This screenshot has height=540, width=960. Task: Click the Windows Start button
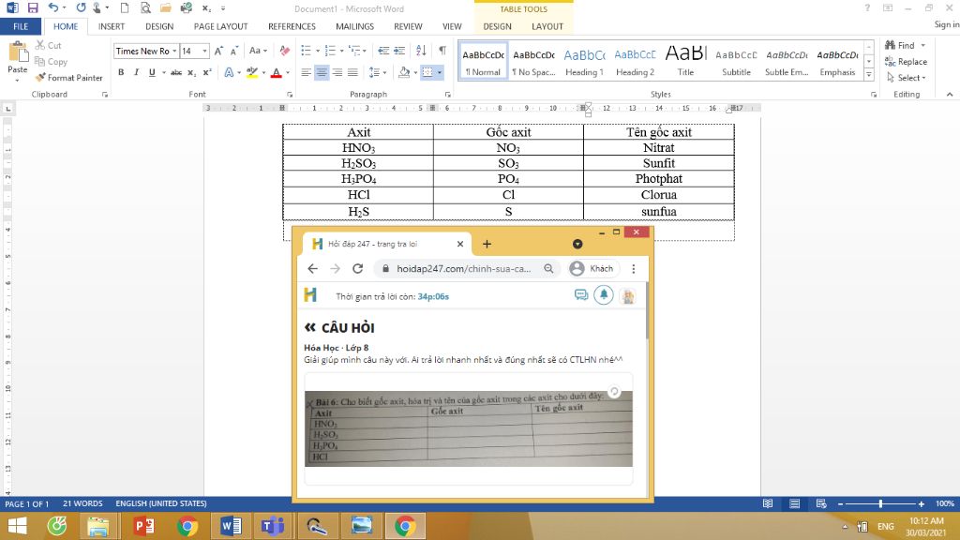[17, 526]
